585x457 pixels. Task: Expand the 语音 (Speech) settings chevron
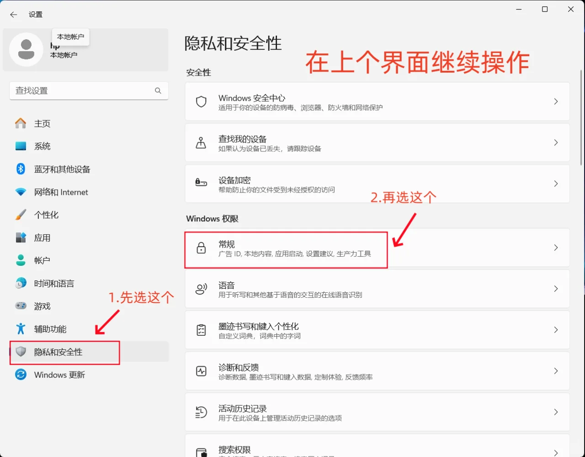tap(556, 289)
